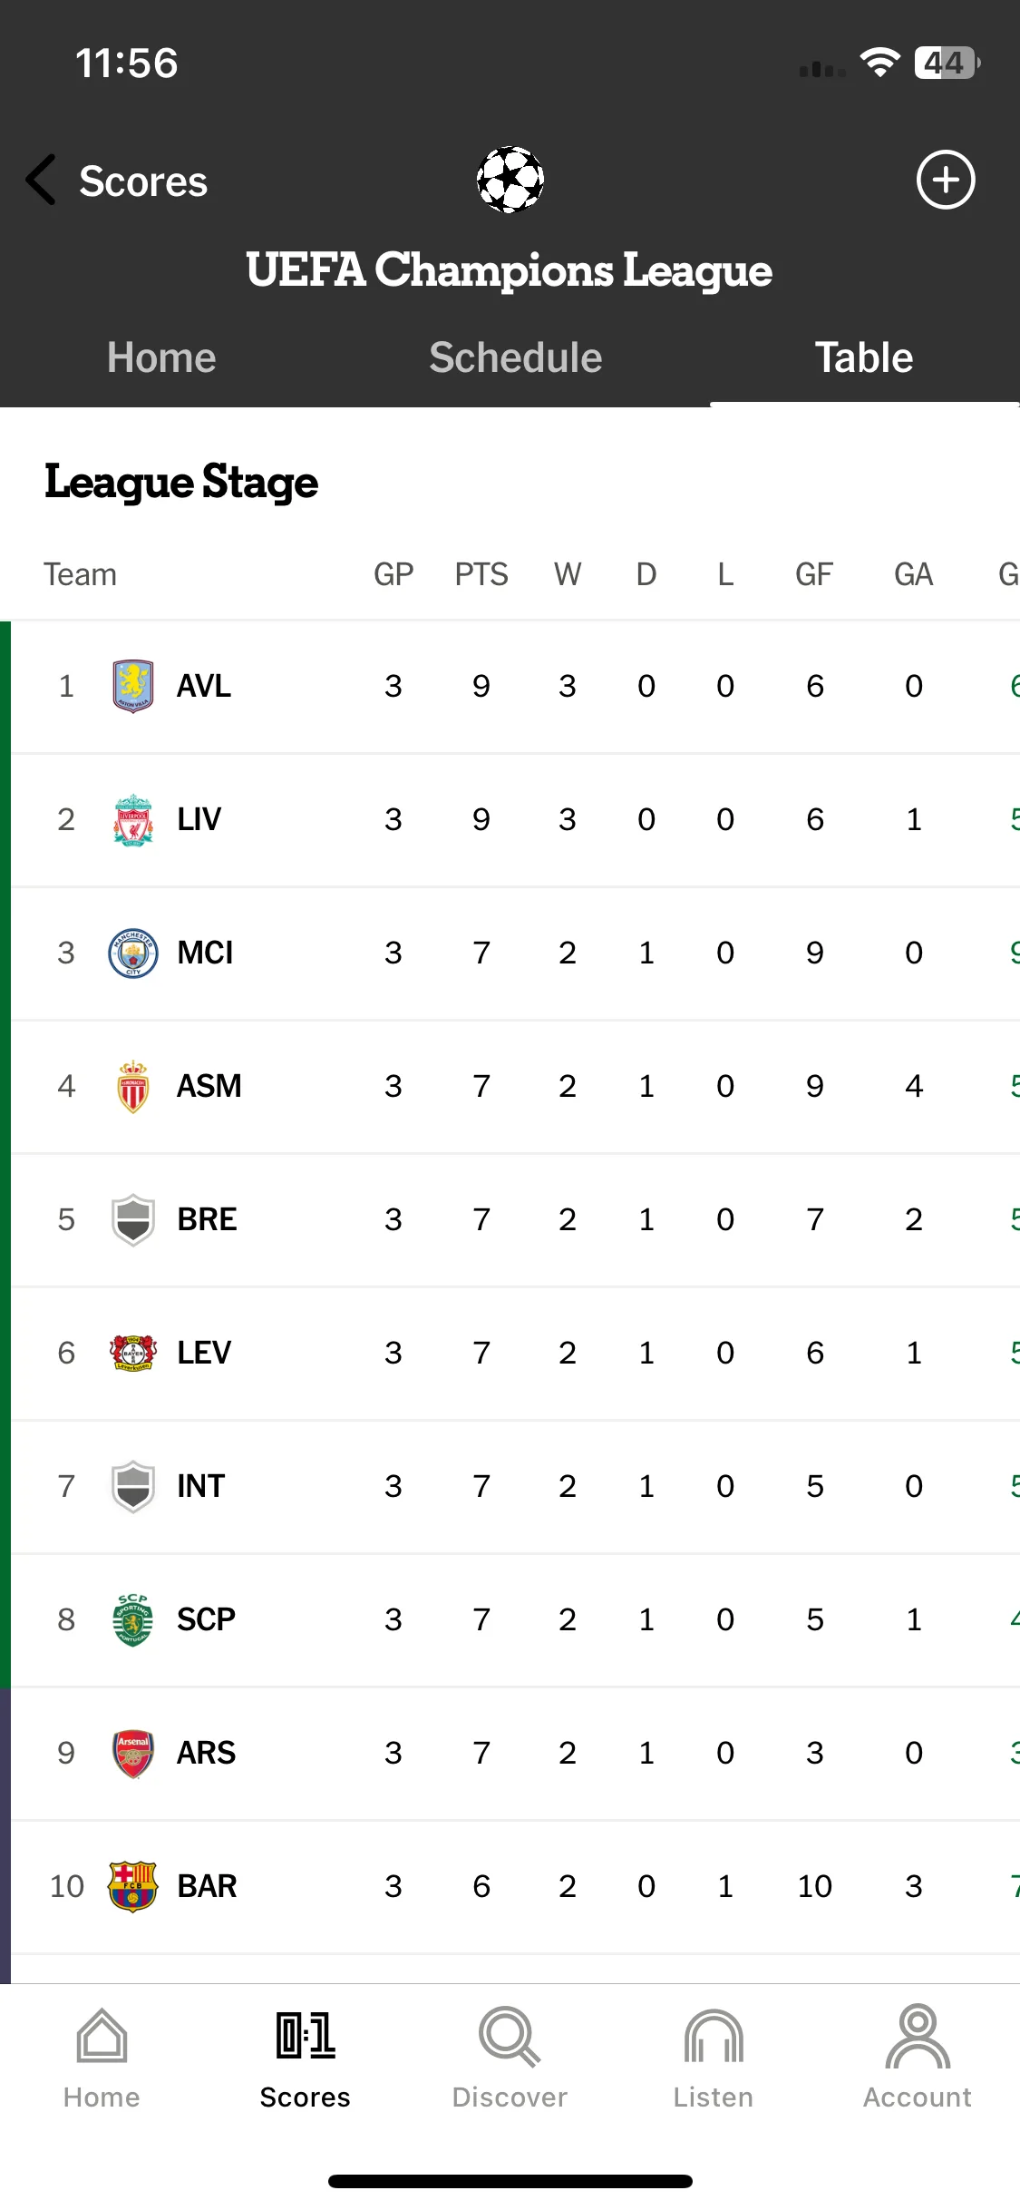
Task: Tap the Barcelona crest
Action: pyautogui.click(x=133, y=1886)
